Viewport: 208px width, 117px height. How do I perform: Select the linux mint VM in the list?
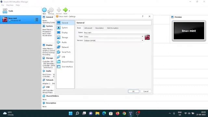pyautogui.click(x=20, y=19)
